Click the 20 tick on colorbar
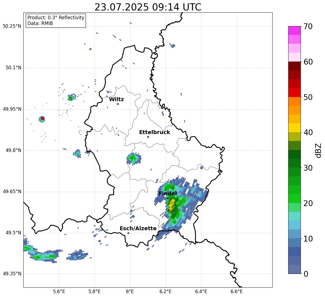325x297 pixels. [x=308, y=203]
